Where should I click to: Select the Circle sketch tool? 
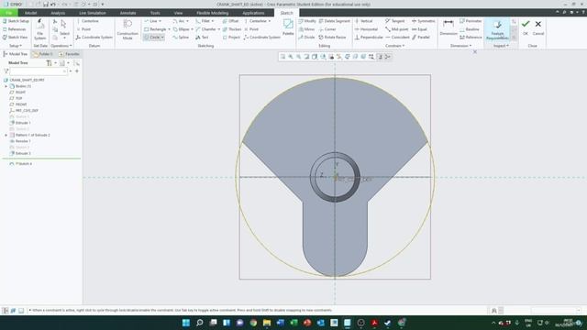click(x=152, y=38)
